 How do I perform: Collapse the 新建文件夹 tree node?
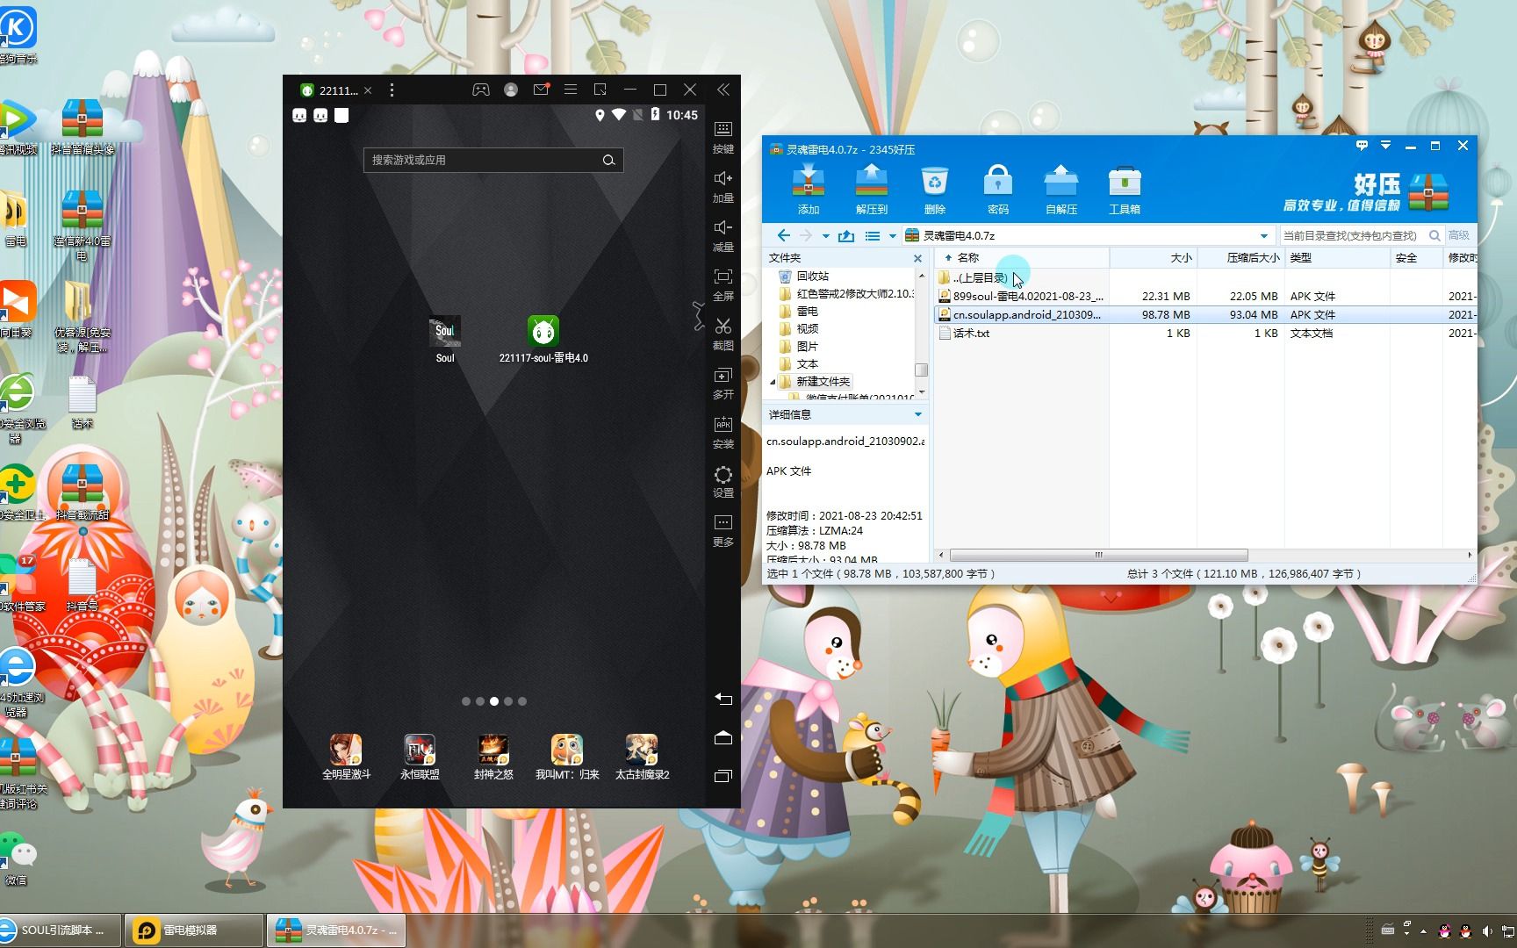coord(773,382)
